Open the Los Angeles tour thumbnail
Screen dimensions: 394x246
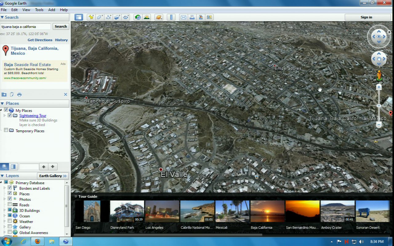pyautogui.click(x=162, y=211)
